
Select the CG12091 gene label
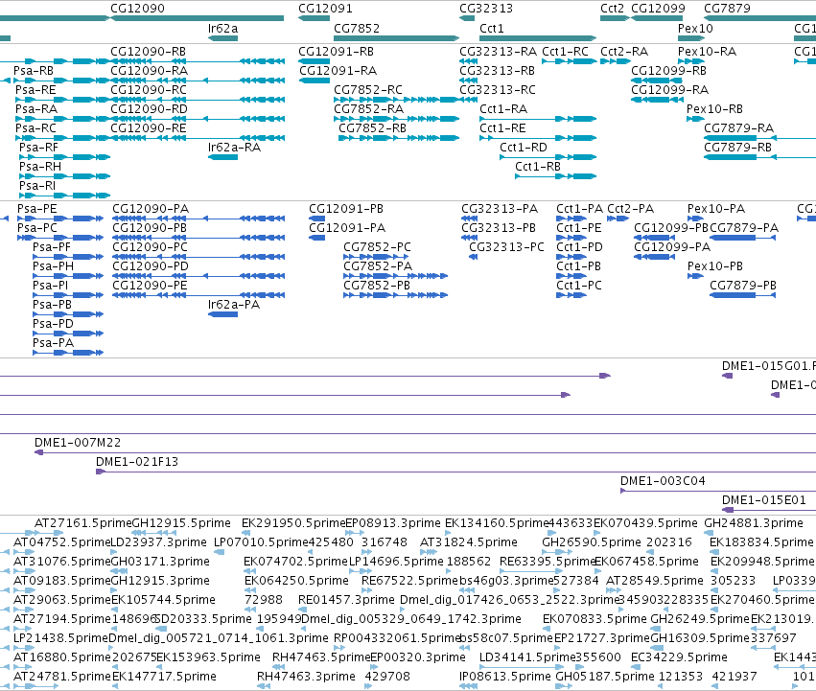(325, 9)
